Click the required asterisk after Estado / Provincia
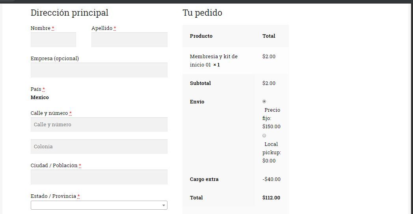 point(78,196)
